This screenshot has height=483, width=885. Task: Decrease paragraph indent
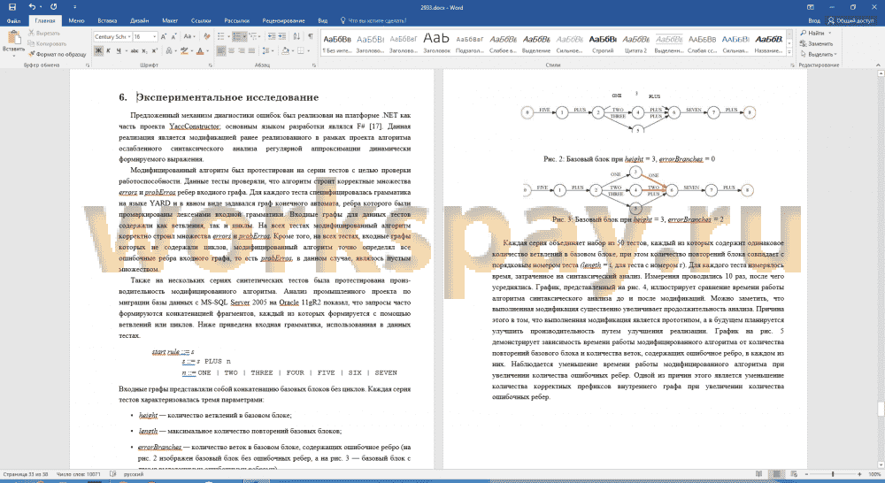pyautogui.click(x=272, y=36)
